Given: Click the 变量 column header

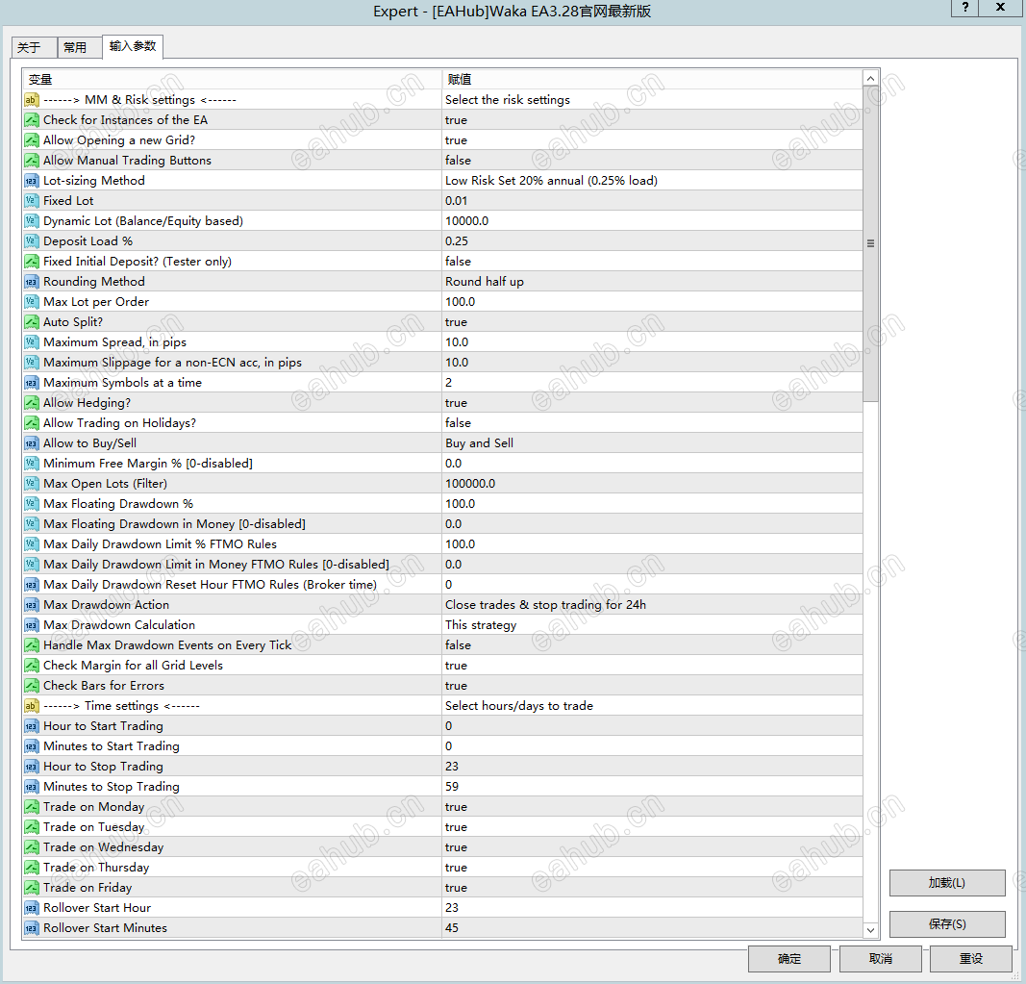Looking at the screenshot, I should pyautogui.click(x=233, y=79).
